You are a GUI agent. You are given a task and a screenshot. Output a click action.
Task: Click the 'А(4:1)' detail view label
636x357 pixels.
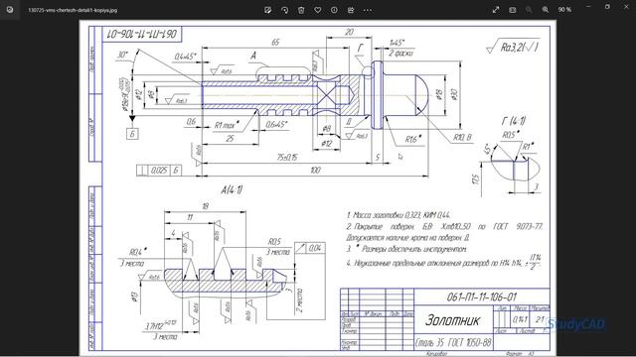coord(232,189)
